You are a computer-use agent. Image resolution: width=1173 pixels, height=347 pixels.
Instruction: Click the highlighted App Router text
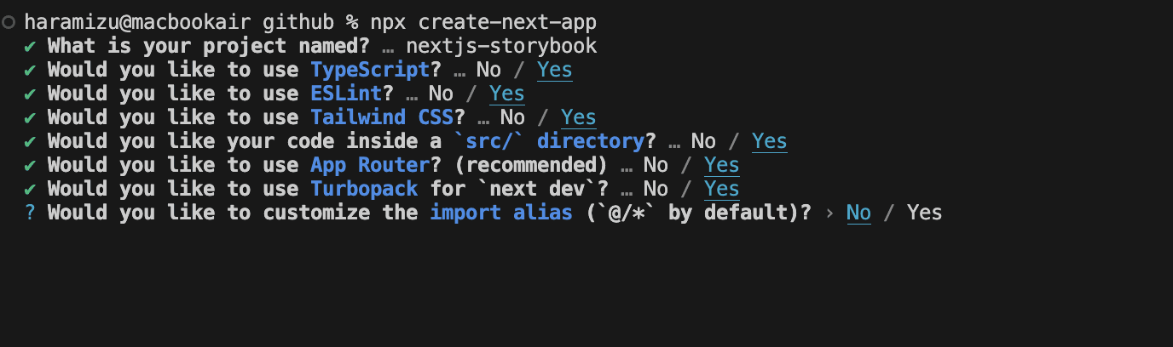coord(364,165)
